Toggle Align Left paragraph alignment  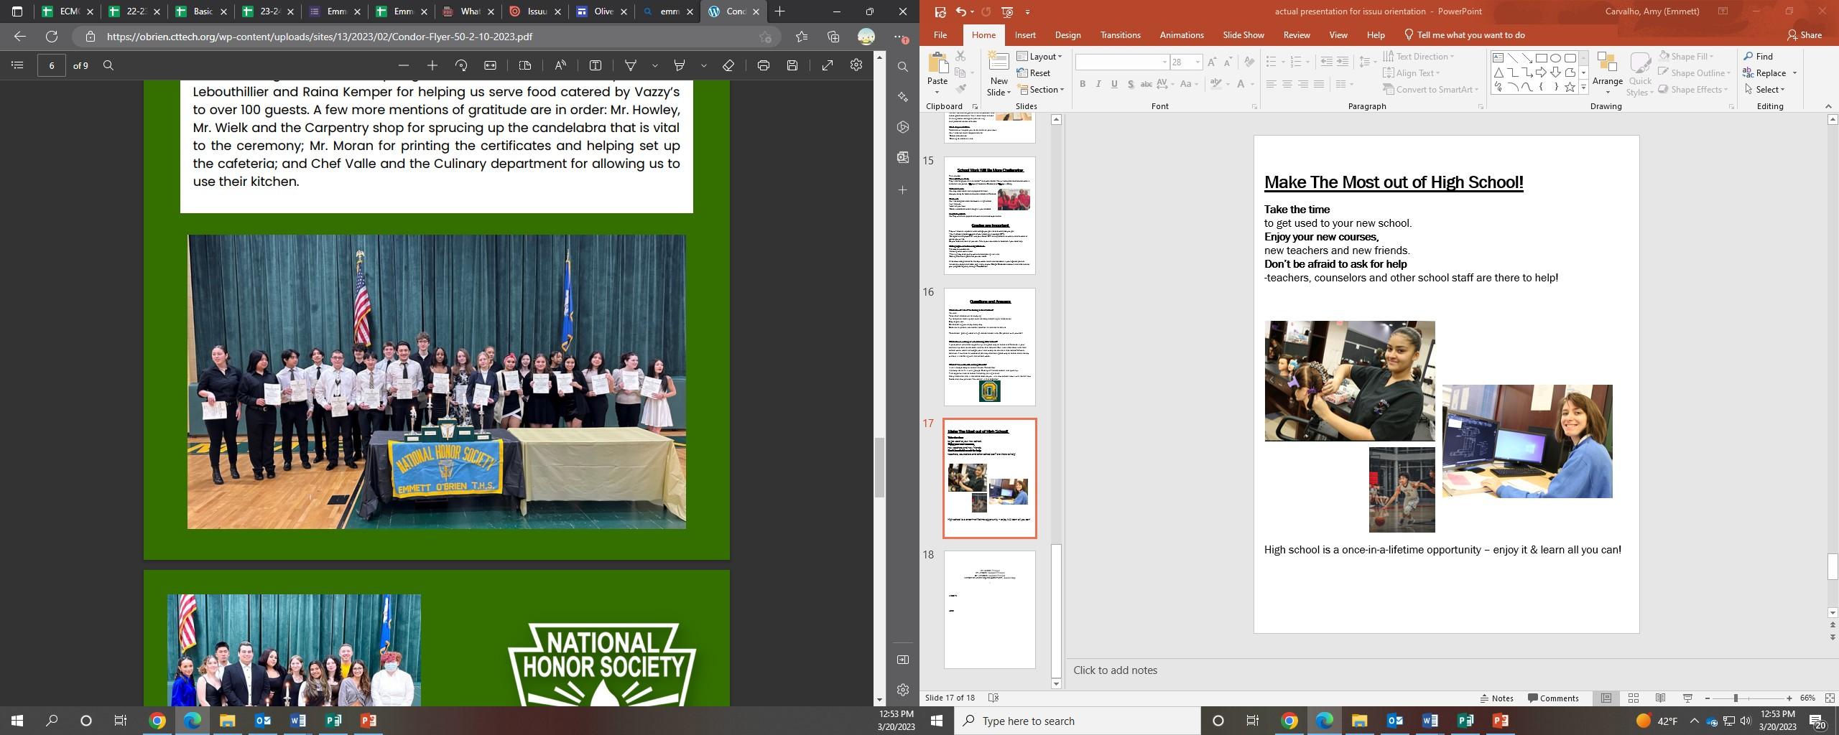point(1271,85)
